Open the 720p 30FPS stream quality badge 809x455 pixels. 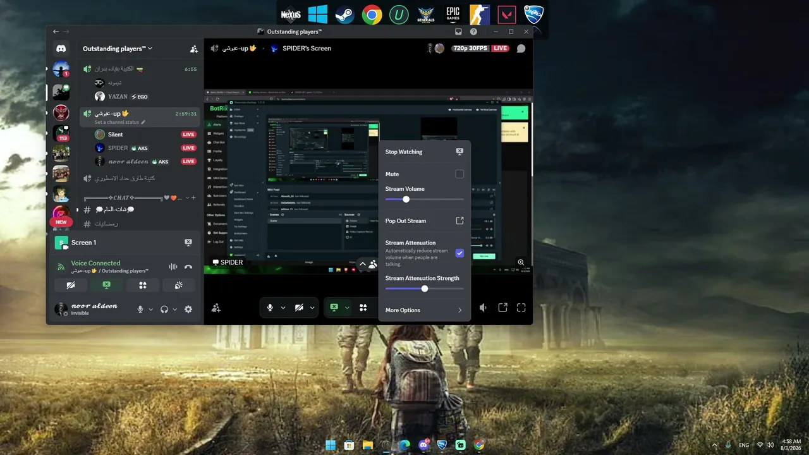[471, 49]
